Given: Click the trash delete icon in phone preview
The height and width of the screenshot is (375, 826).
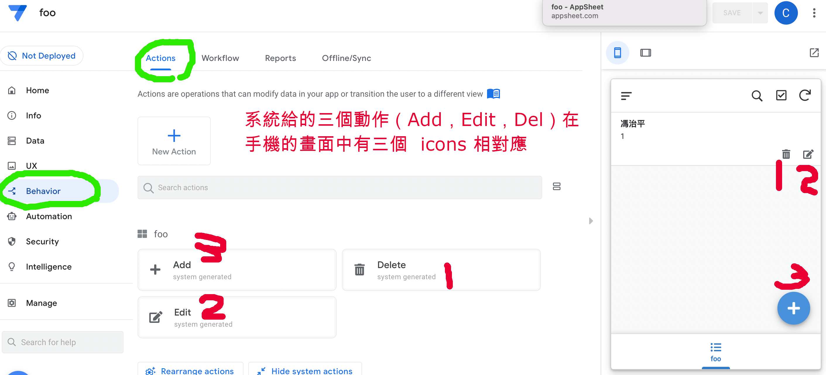Looking at the screenshot, I should (x=786, y=154).
